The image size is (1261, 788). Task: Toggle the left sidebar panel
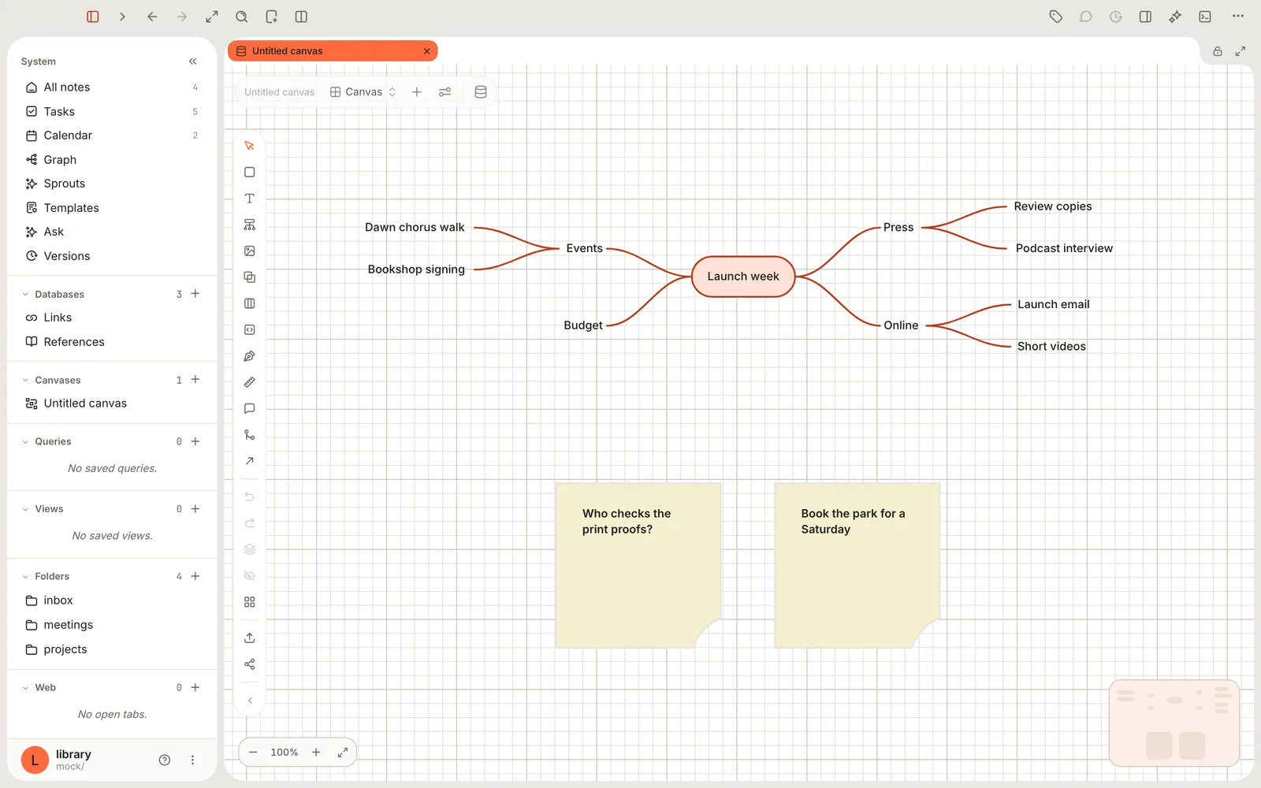(93, 17)
